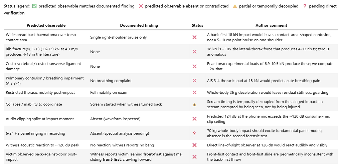Viewport: 342px width, 166px height.
Task: Click the Predicted observable column header
Action: coord(46,25)
